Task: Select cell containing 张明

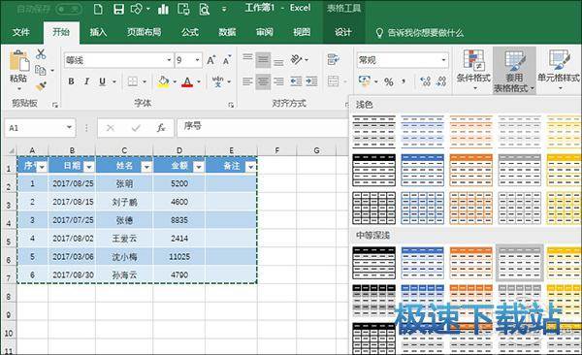Action: coord(124,183)
